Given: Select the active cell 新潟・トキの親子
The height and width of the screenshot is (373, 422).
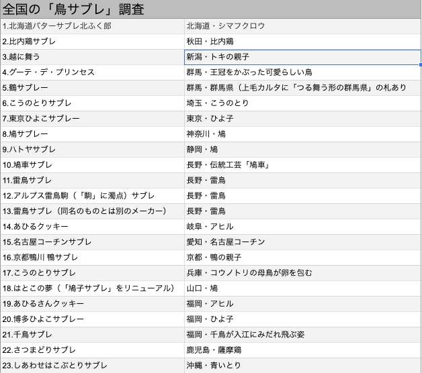Looking at the screenshot, I should click(x=303, y=57).
